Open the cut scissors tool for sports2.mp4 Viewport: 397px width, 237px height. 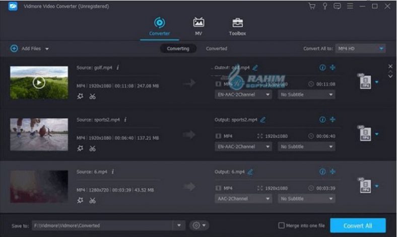pyautogui.click(x=92, y=148)
